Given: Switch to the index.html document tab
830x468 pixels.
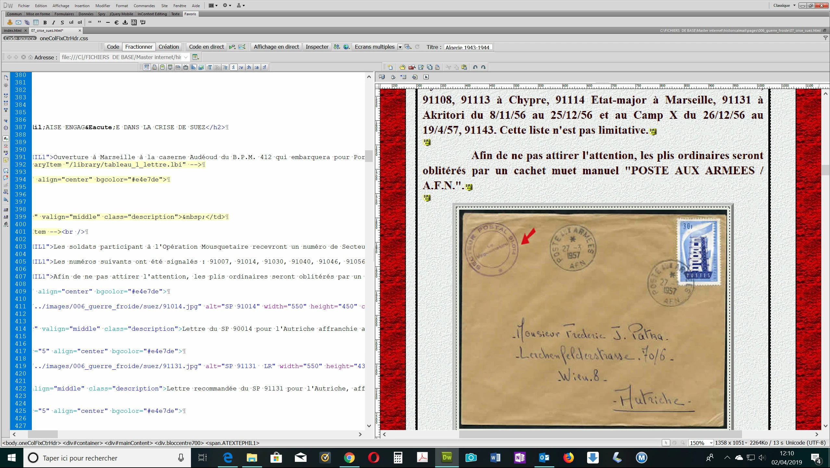Looking at the screenshot, I should [13, 31].
